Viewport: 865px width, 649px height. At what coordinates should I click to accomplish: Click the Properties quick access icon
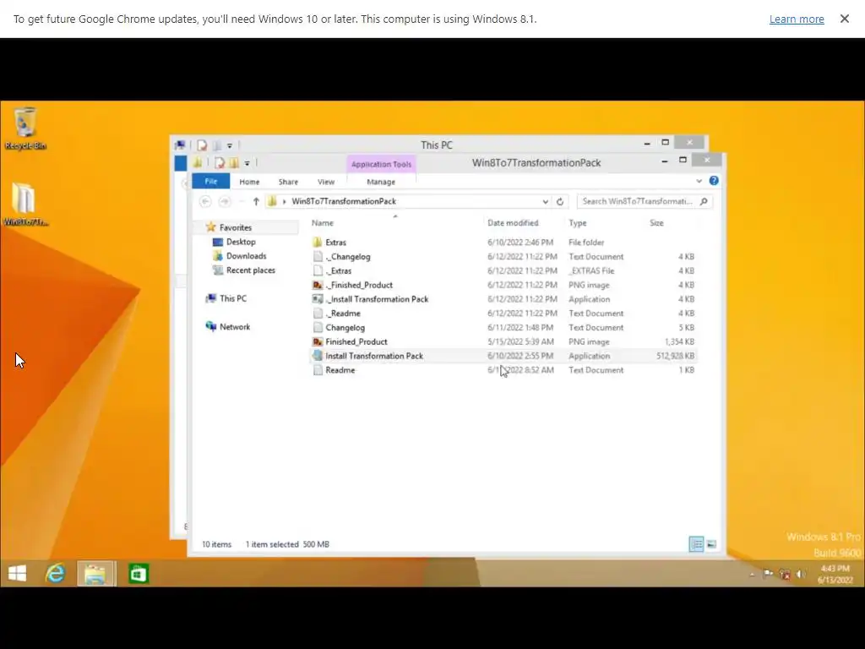[220, 163]
